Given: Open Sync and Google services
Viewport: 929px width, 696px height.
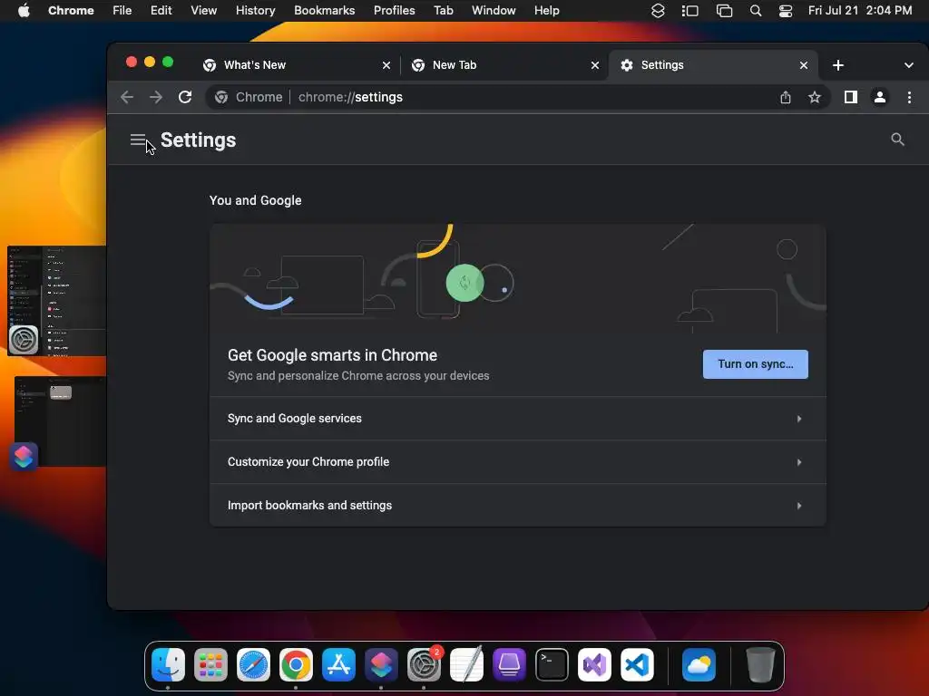Looking at the screenshot, I should (518, 419).
